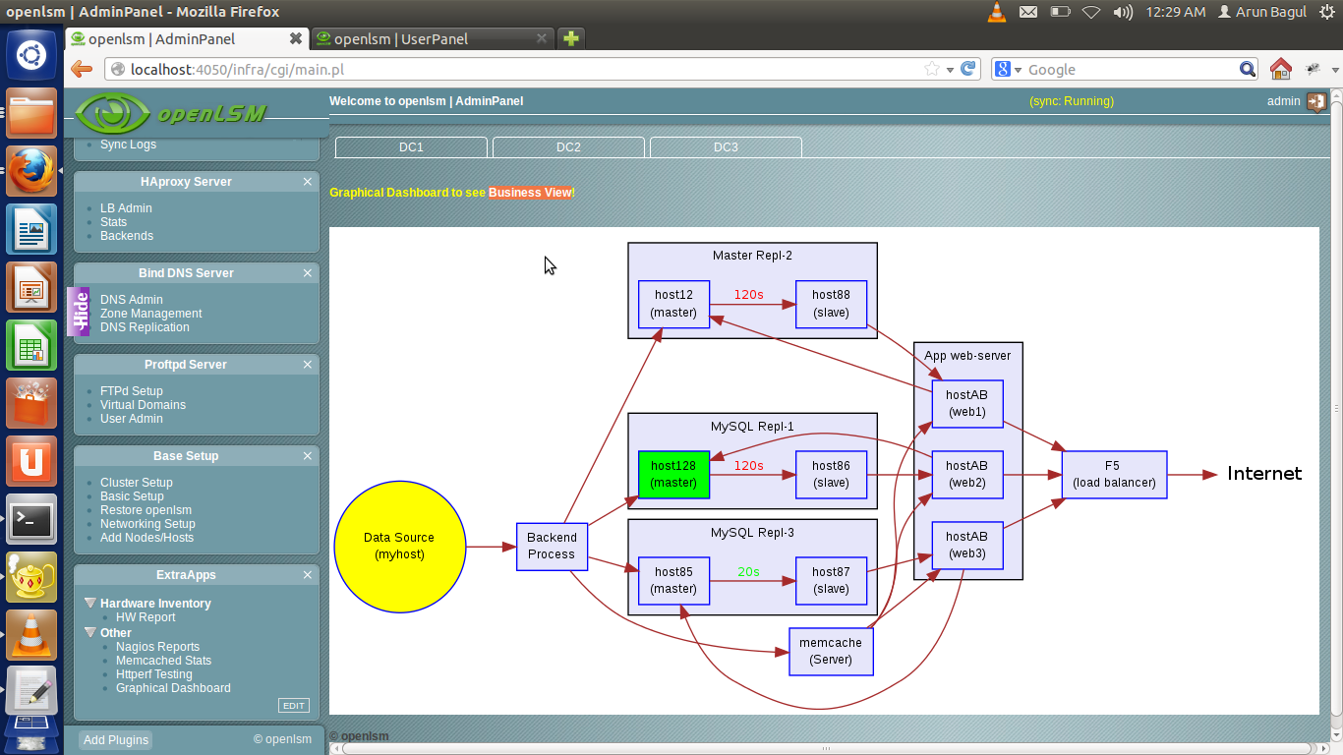The image size is (1343, 755).
Task: Switch to the DC2 tab
Action: (568, 147)
